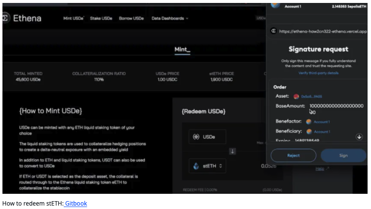
Task: Click the {How to Mint USDe} heading
Action: pyautogui.click(x=50, y=111)
